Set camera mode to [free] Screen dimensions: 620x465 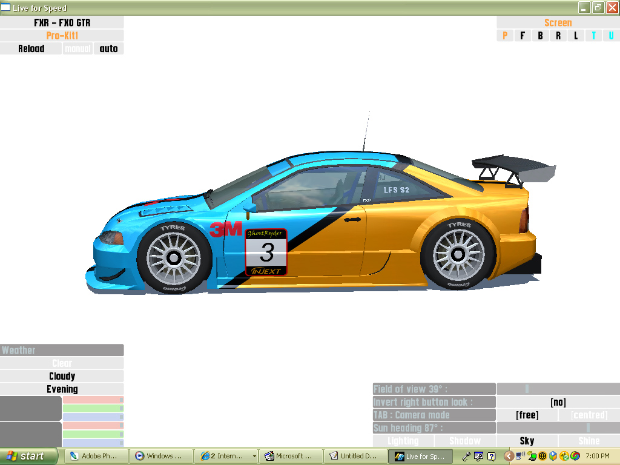point(527,415)
